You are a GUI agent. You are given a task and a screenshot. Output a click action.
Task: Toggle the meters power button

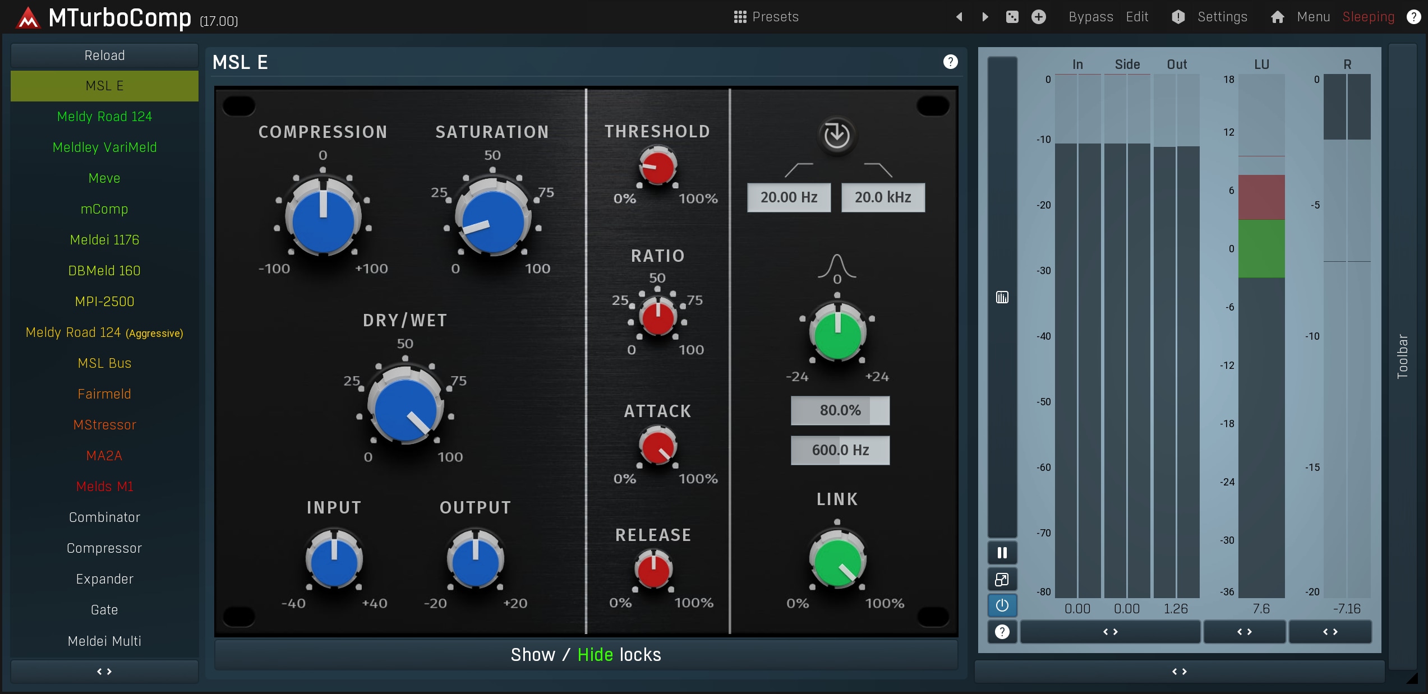click(1002, 605)
